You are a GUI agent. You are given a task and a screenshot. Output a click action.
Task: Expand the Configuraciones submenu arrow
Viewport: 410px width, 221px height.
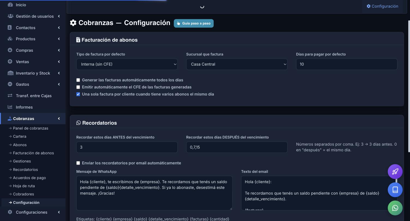point(59,212)
